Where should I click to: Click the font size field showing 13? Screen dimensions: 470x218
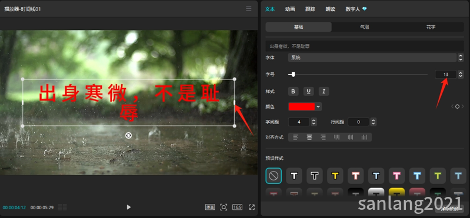446,74
